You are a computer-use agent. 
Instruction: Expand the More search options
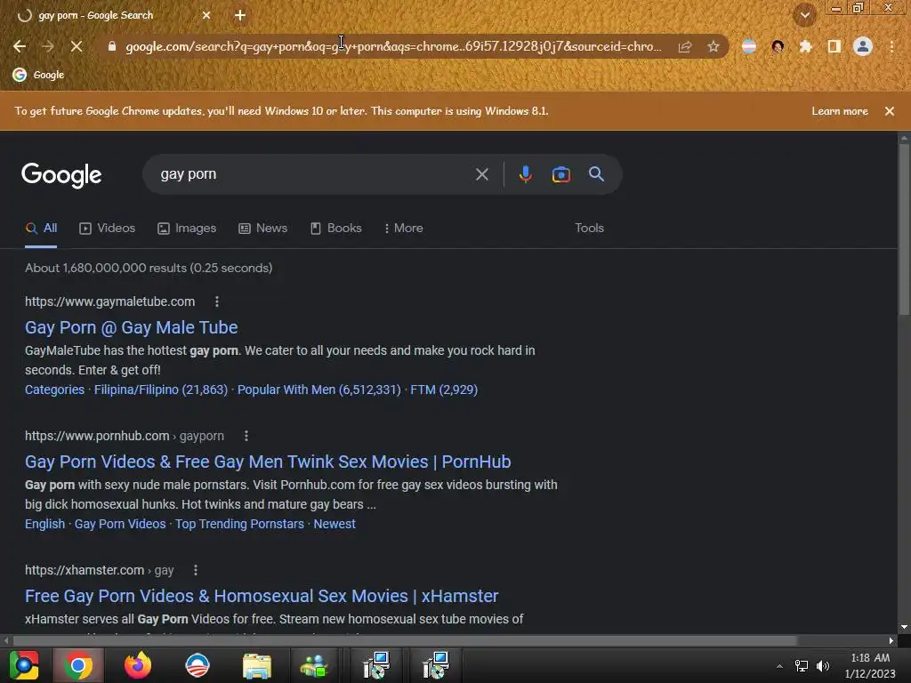404,229
